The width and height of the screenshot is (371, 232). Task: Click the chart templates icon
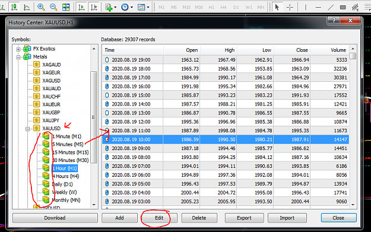141,7
